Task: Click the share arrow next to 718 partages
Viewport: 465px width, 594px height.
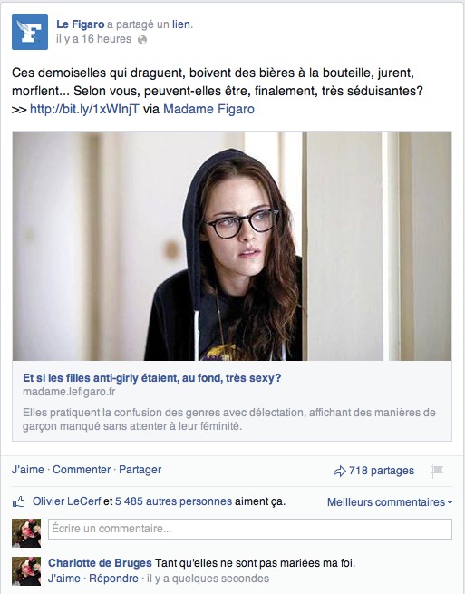Action: pos(340,471)
